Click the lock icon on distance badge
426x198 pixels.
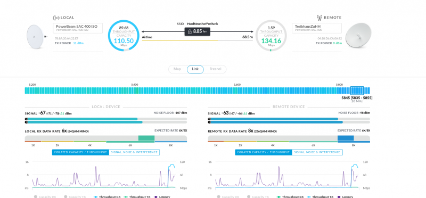[x=190, y=31]
